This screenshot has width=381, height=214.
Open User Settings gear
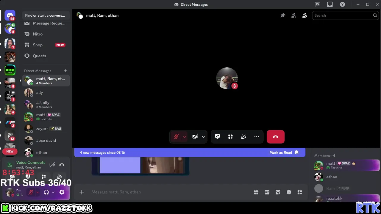pyautogui.click(x=62, y=192)
